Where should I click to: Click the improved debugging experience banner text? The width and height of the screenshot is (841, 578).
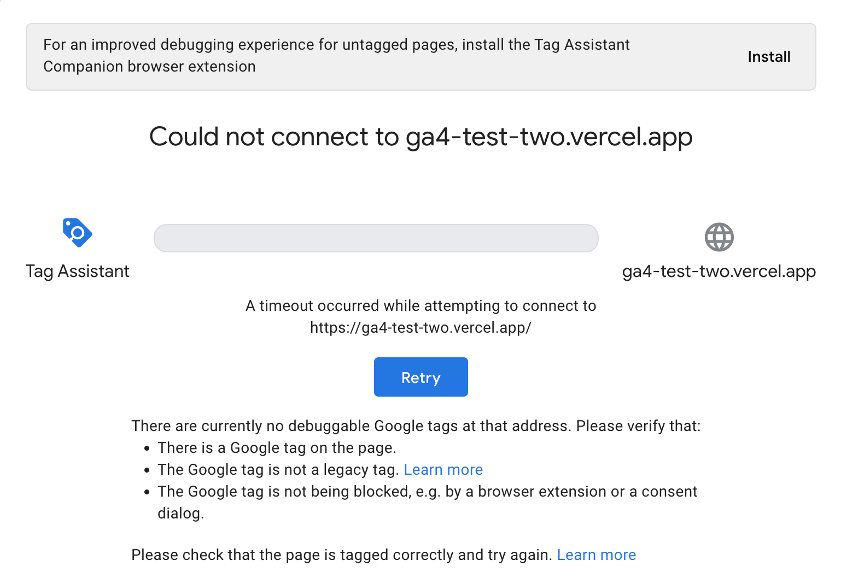[x=336, y=56]
